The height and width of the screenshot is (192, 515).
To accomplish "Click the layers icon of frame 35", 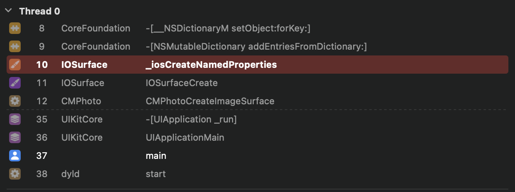I will pyautogui.click(x=15, y=120).
